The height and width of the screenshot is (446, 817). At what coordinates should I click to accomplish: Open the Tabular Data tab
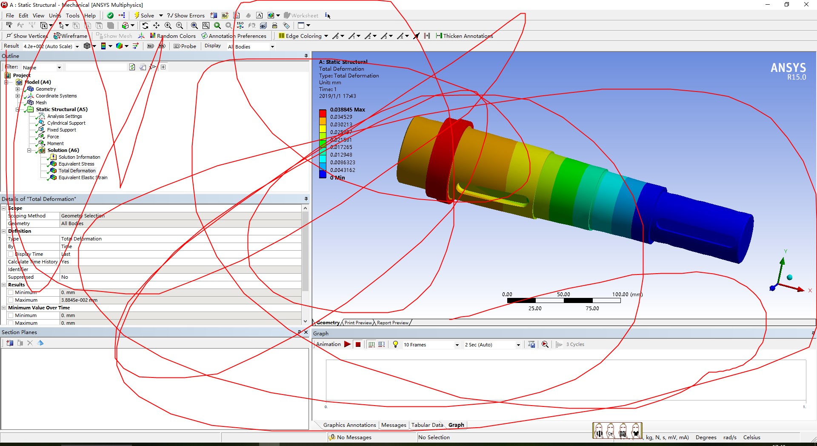tap(427, 425)
